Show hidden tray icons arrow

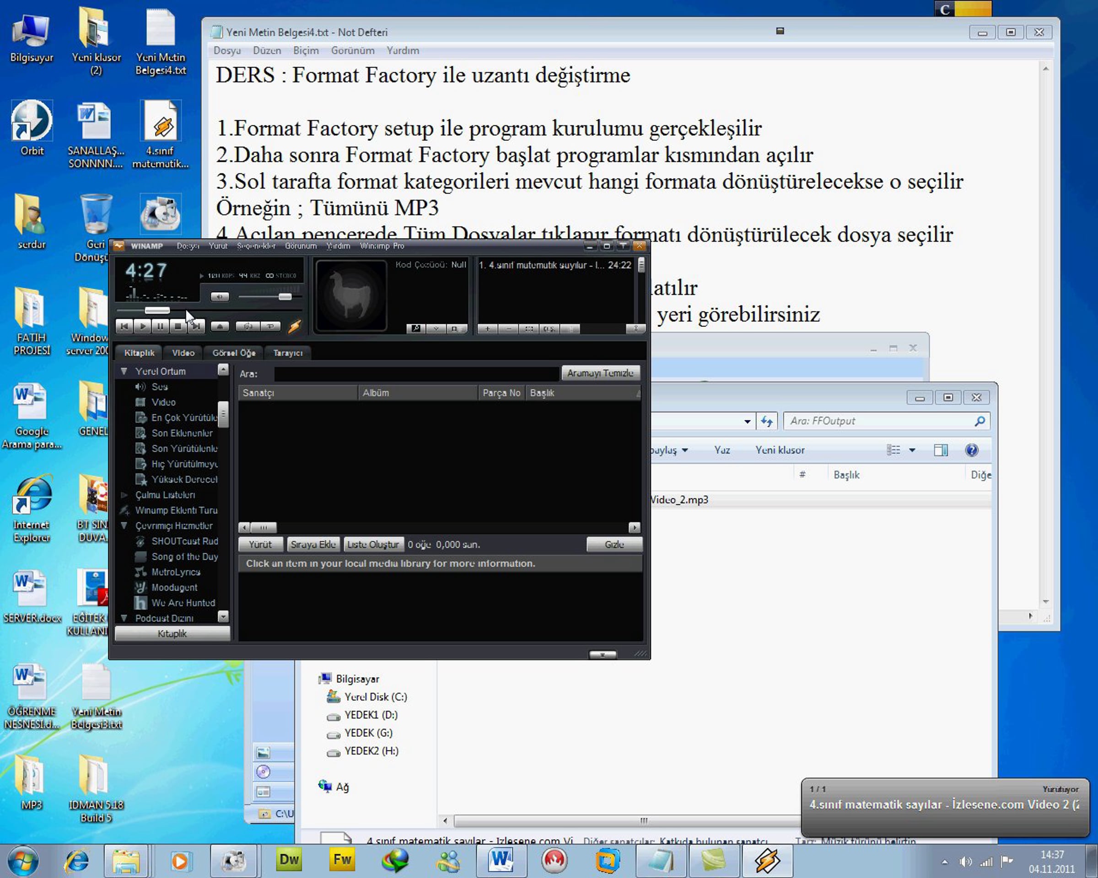tap(945, 862)
